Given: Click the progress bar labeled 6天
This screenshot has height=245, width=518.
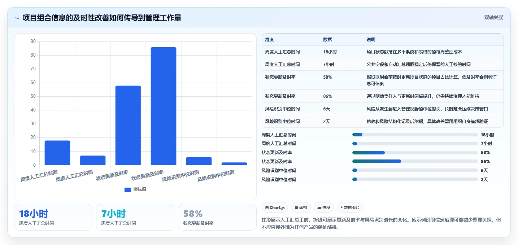Looking at the screenshot, I should point(415,170).
